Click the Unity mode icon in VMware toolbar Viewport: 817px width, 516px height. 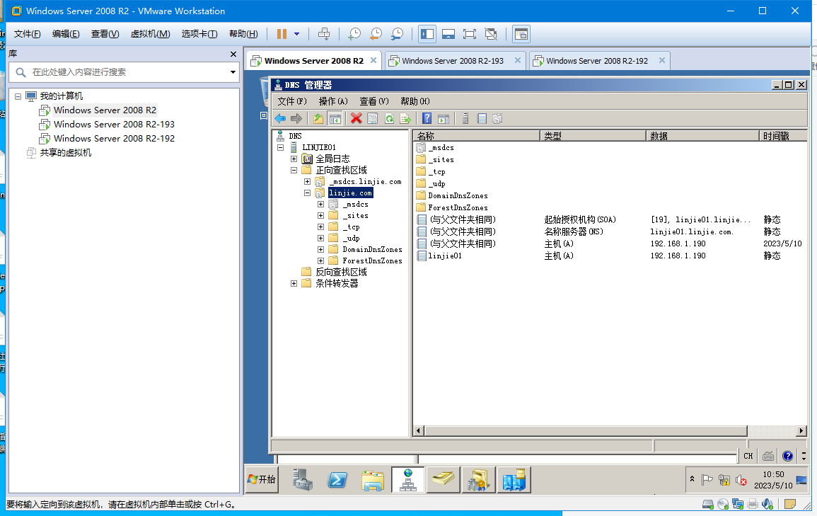click(491, 34)
